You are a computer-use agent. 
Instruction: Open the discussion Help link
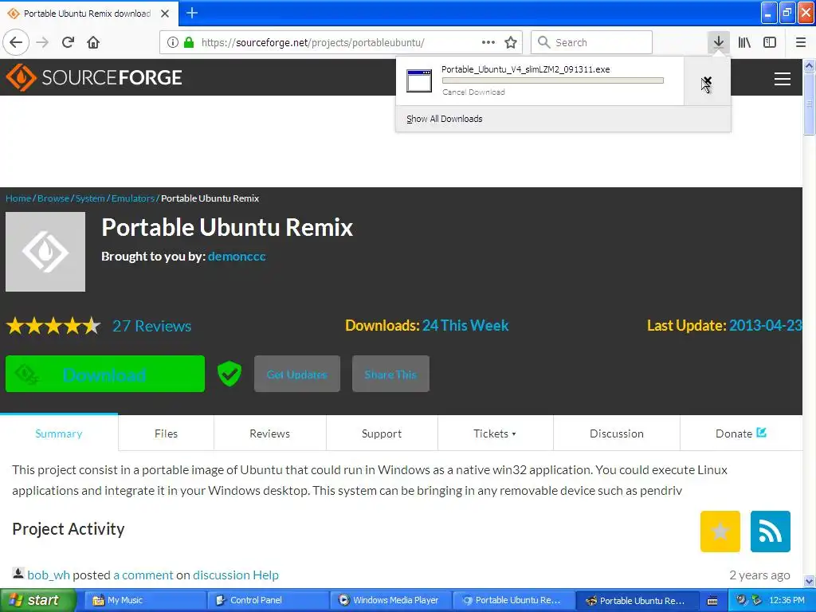pos(236,575)
